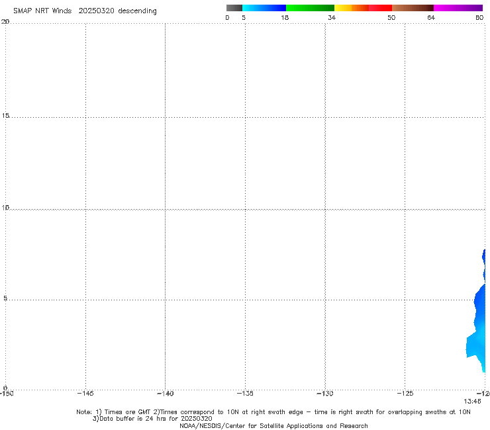Click the swath time label '13:46'
The width and height of the screenshot is (490, 430).
[x=472, y=402]
